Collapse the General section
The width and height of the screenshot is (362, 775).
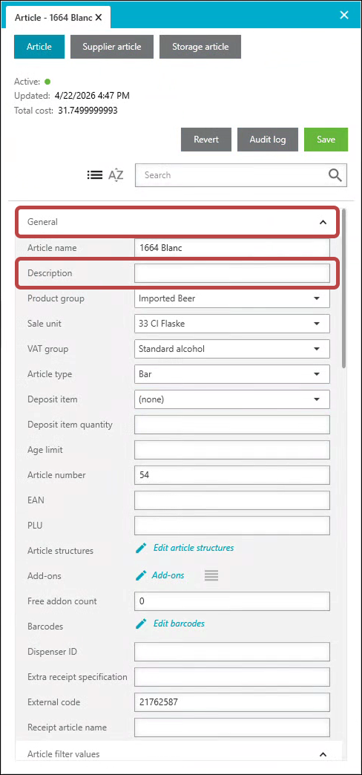tap(323, 222)
